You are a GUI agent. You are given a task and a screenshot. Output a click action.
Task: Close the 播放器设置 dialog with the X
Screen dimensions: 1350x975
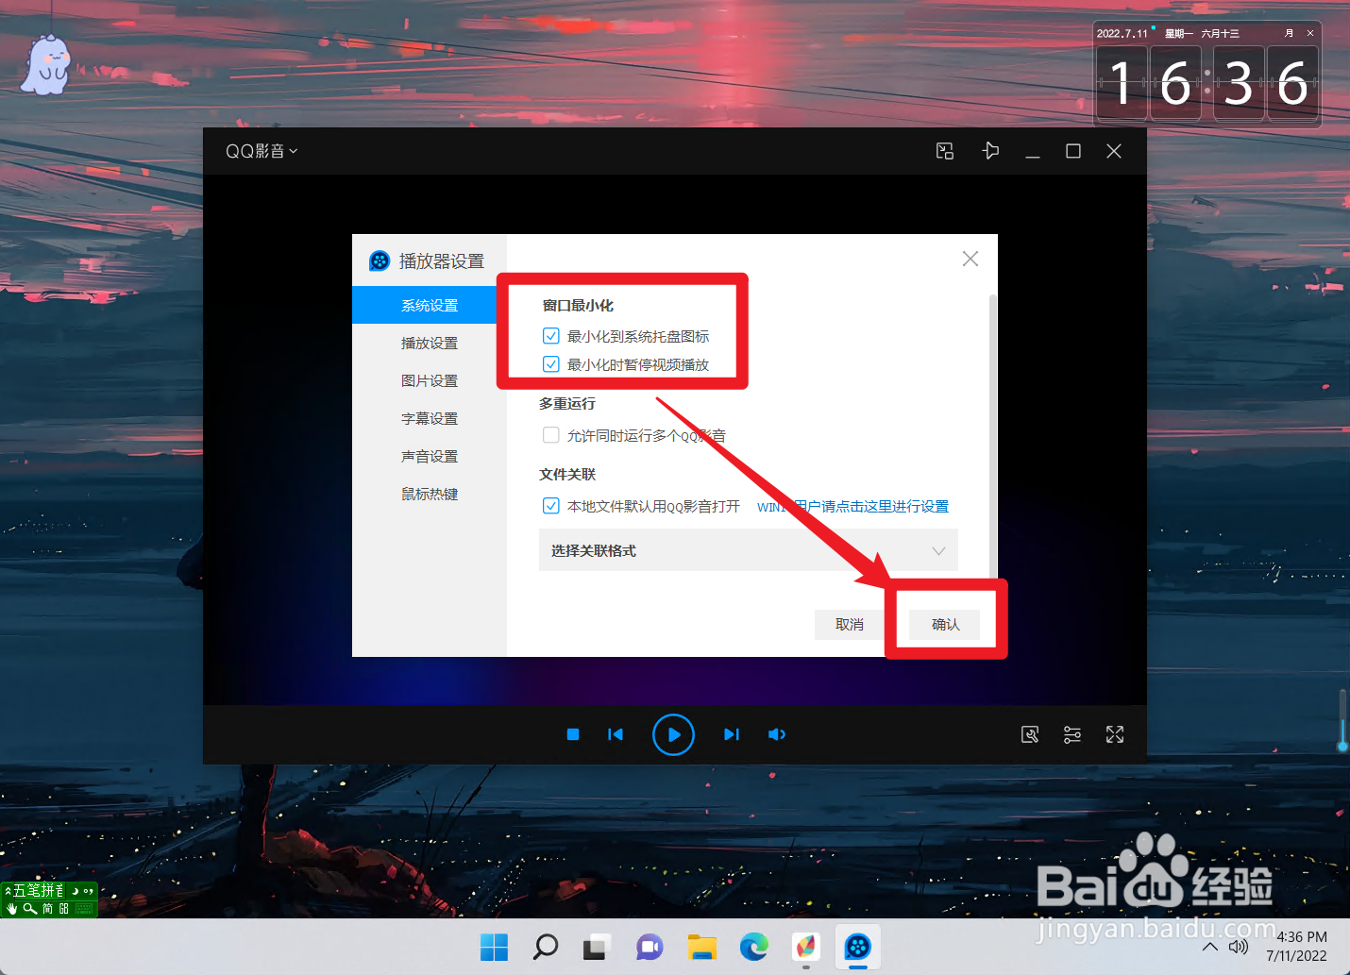(970, 259)
